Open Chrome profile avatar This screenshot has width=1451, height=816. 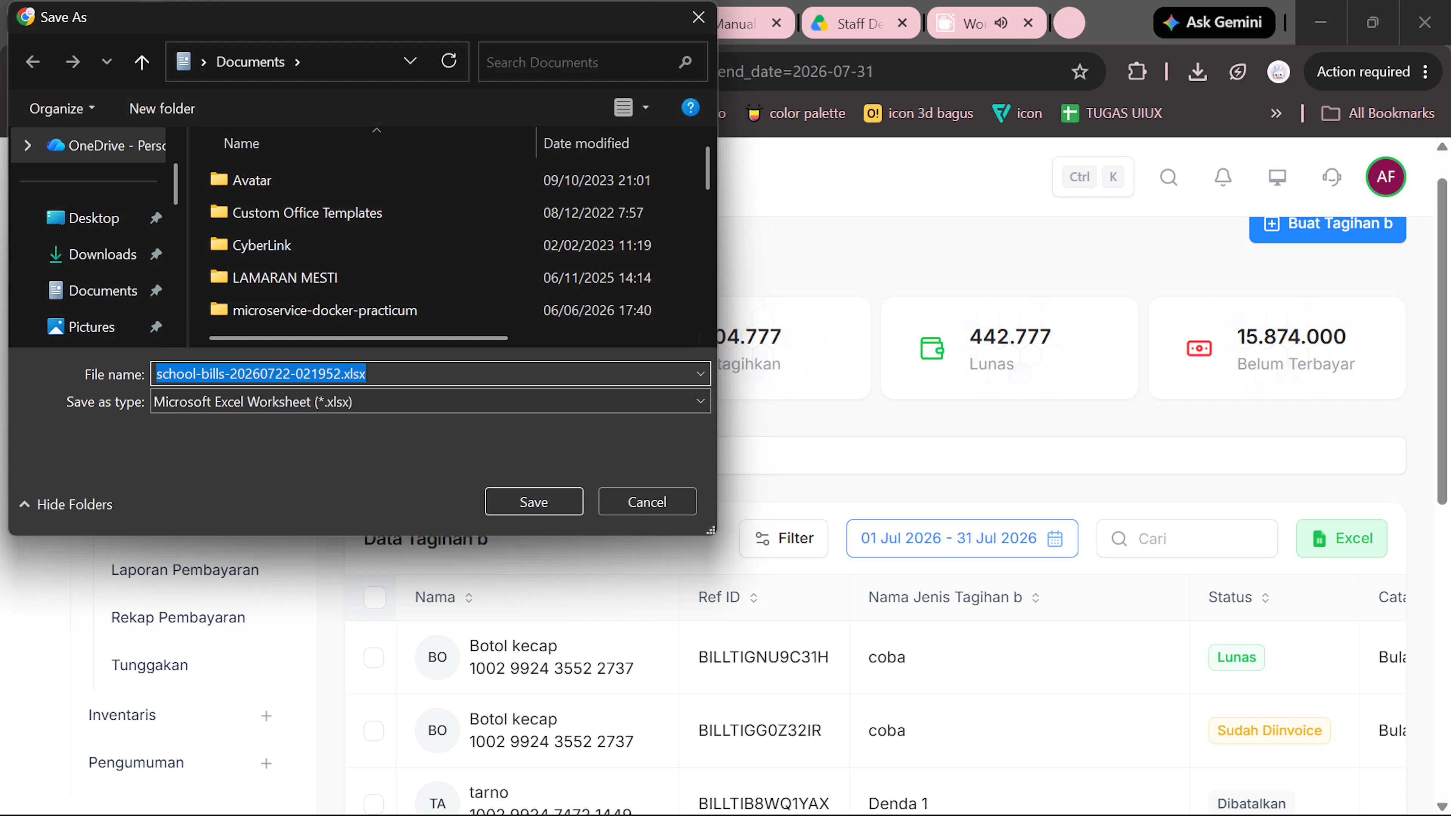[1278, 71]
